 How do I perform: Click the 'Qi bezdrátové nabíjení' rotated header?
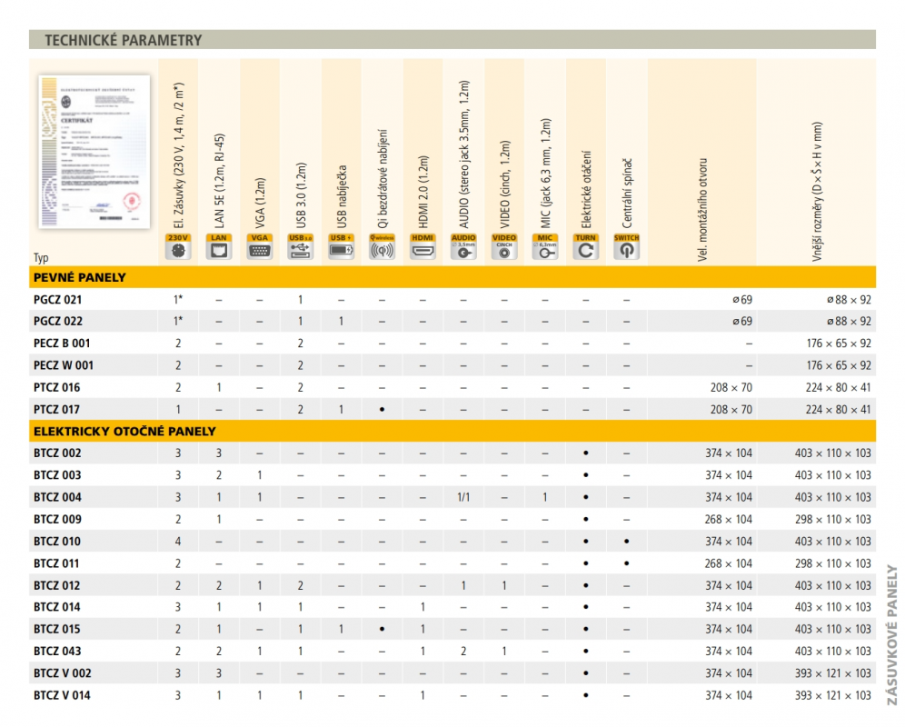click(383, 179)
